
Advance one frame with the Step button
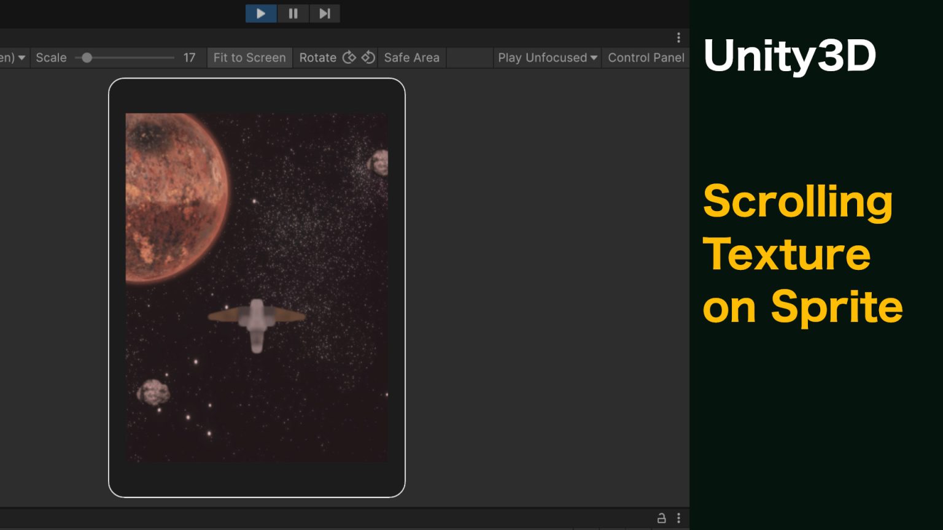pos(325,13)
